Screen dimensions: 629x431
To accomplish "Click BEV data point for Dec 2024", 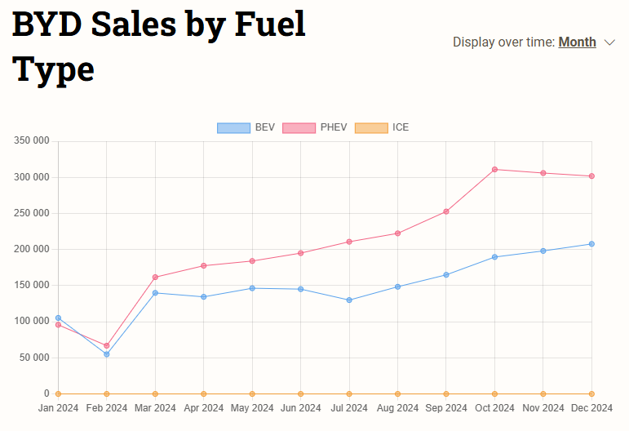I will 591,244.
